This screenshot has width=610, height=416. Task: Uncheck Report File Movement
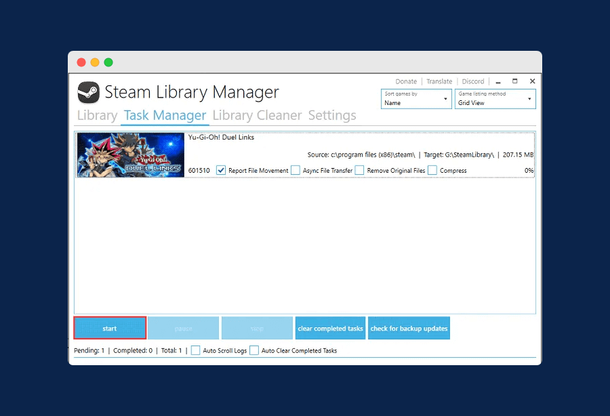221,170
